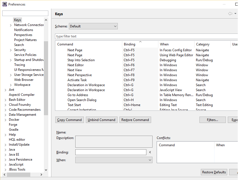Image resolution: width=240 pixels, height=180 pixels.
Task: Select the Web Browser preferences page
Action: [23, 79]
